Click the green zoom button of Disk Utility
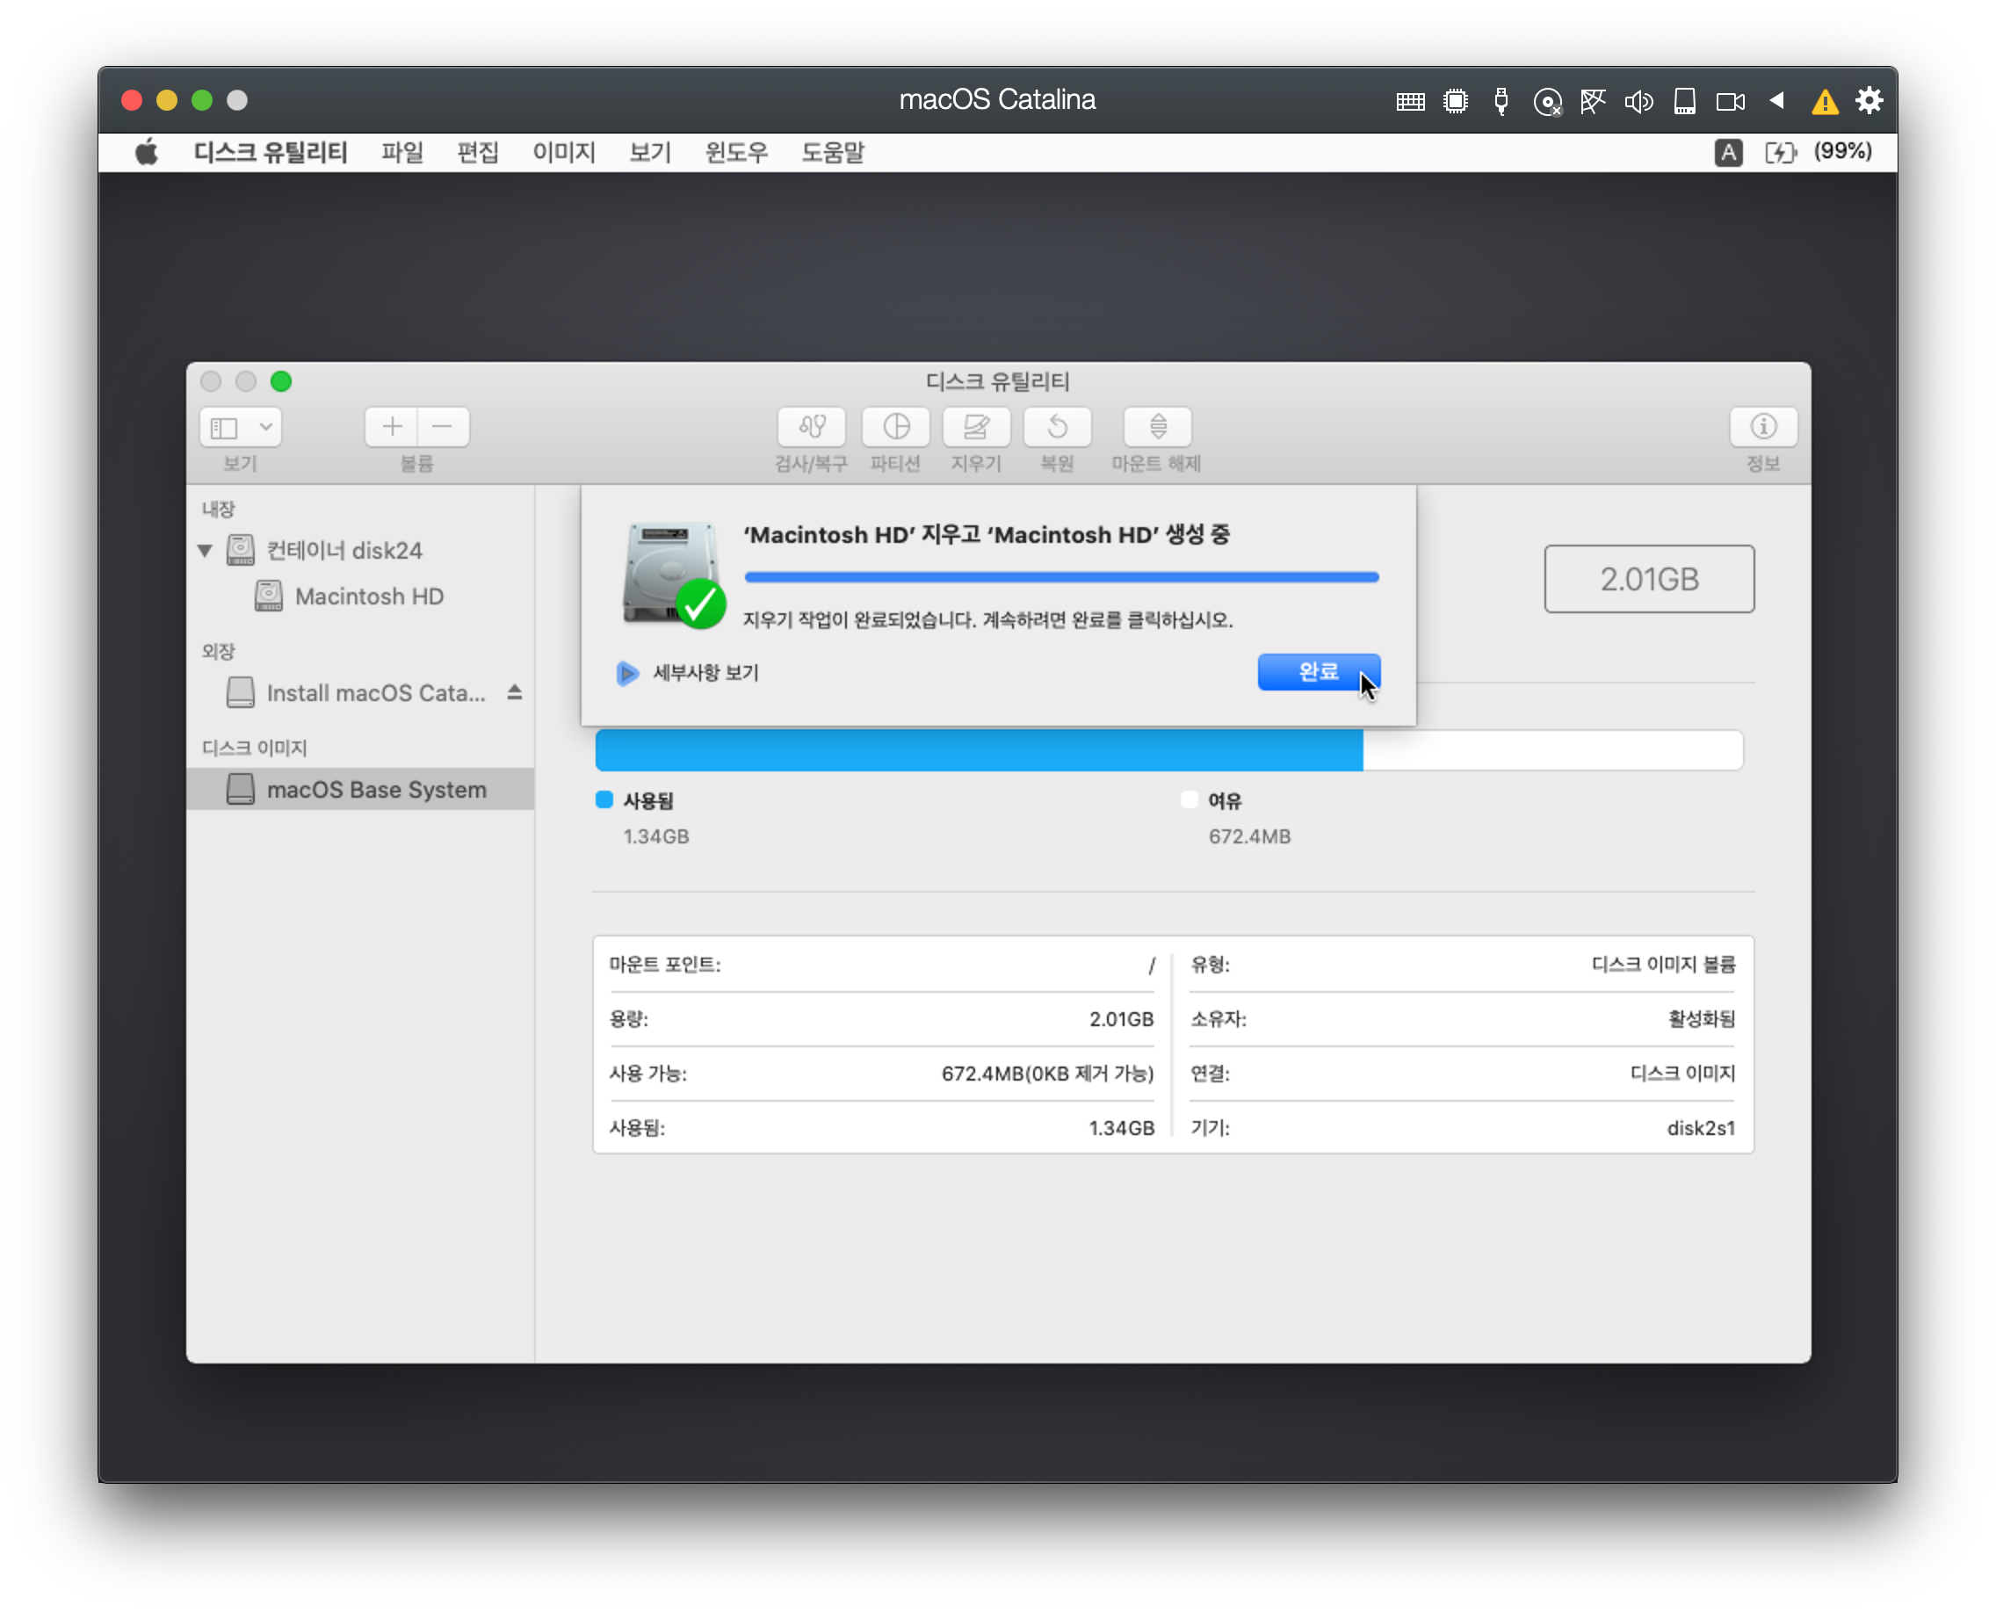Image resolution: width=1996 pixels, height=1613 pixels. click(280, 382)
